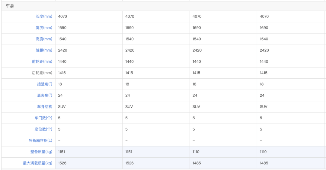Select fourth column's 1485 max load cell

[x=291, y=163]
